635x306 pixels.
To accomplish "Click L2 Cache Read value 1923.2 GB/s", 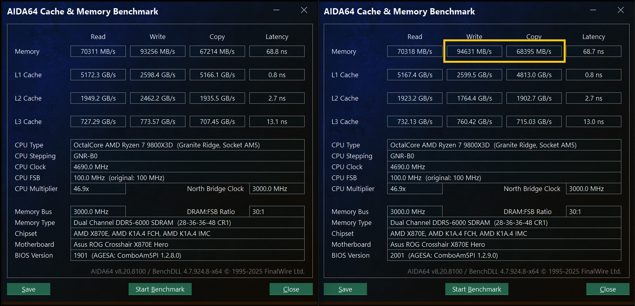I will click(415, 98).
